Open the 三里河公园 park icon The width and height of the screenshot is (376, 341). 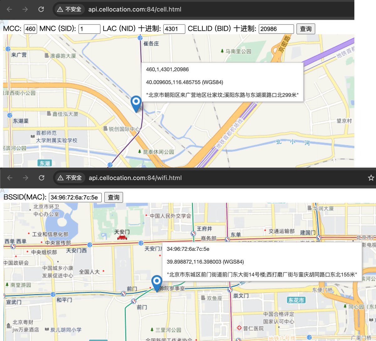152,330
